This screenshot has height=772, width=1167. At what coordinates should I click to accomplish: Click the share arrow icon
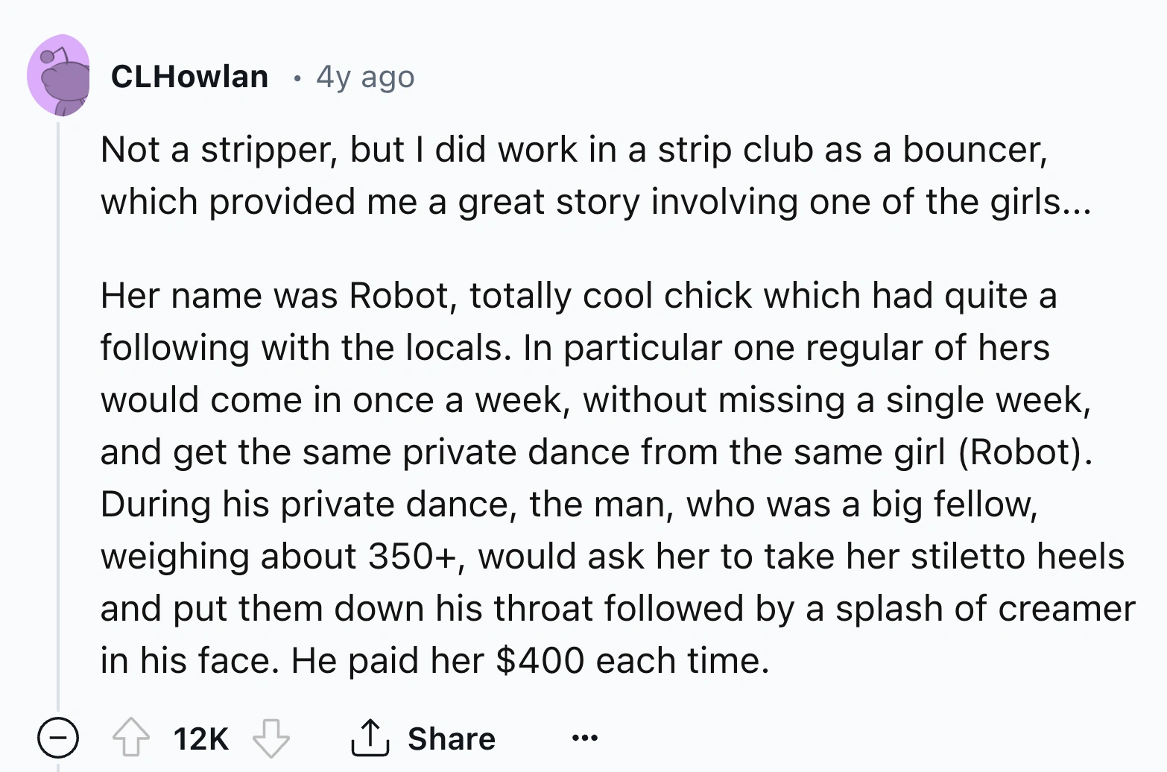point(370,738)
